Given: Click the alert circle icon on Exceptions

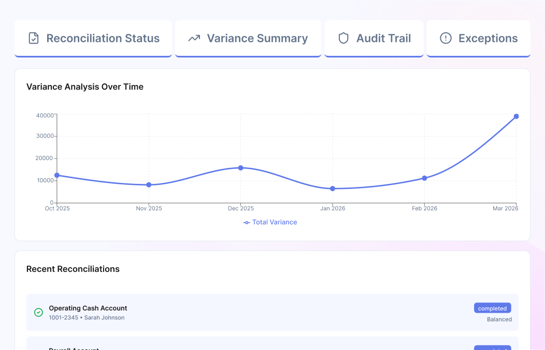Looking at the screenshot, I should point(446,38).
